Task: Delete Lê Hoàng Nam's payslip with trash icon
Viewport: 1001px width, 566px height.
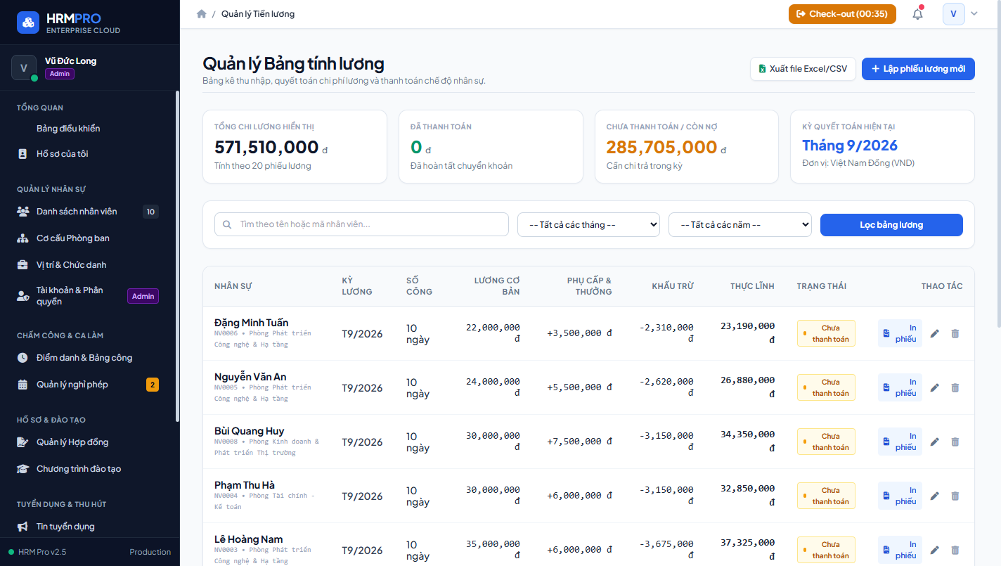Action: (x=955, y=550)
